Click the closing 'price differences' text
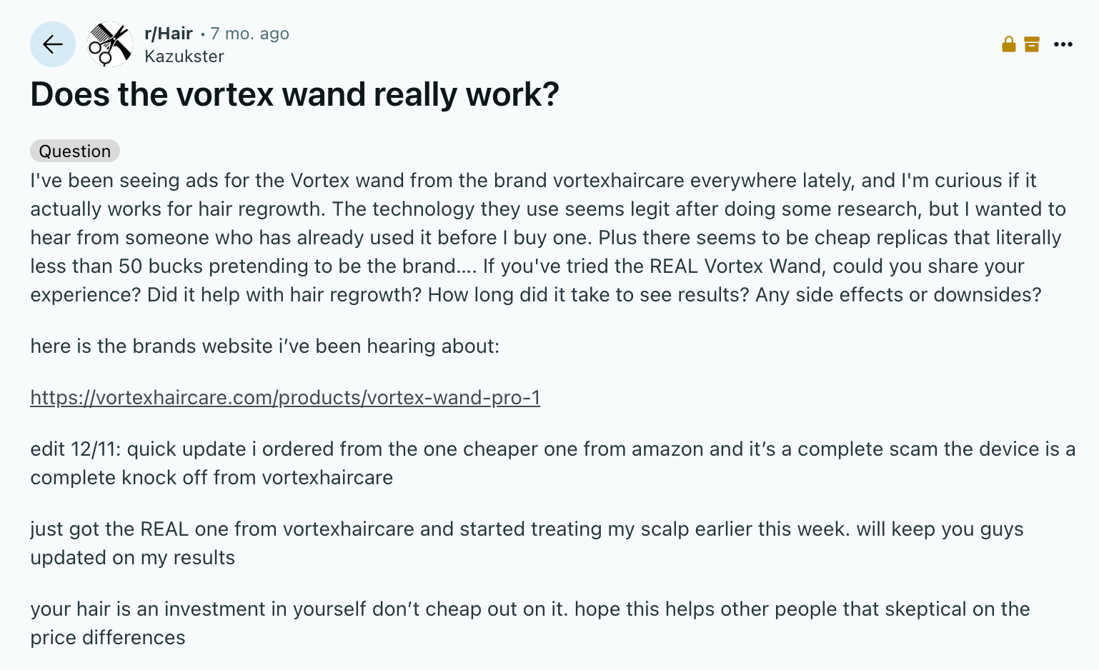1099x670 pixels. pyautogui.click(x=108, y=637)
